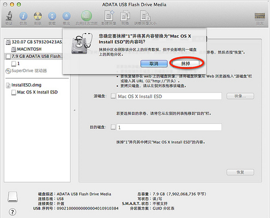Click Resize Image (调整映像大小) toolbar icon
This screenshot has width=270, height=218.
(x=145, y=15)
